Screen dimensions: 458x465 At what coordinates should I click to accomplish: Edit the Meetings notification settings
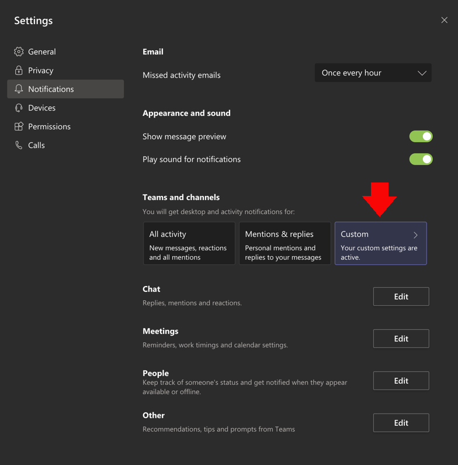(x=401, y=339)
